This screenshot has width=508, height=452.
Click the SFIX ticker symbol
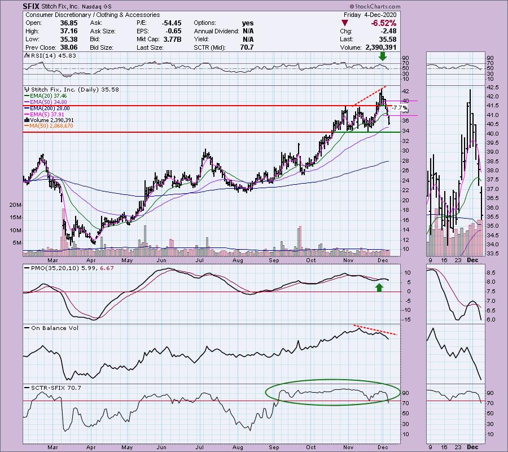coord(31,6)
